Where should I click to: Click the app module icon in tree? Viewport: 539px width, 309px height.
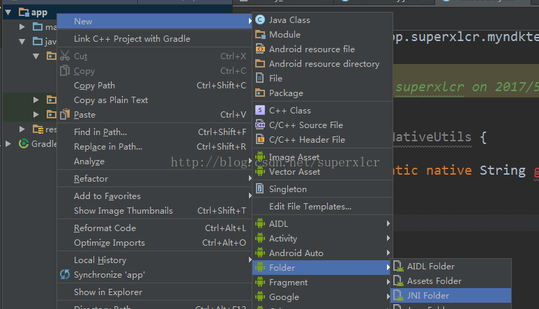pos(24,13)
